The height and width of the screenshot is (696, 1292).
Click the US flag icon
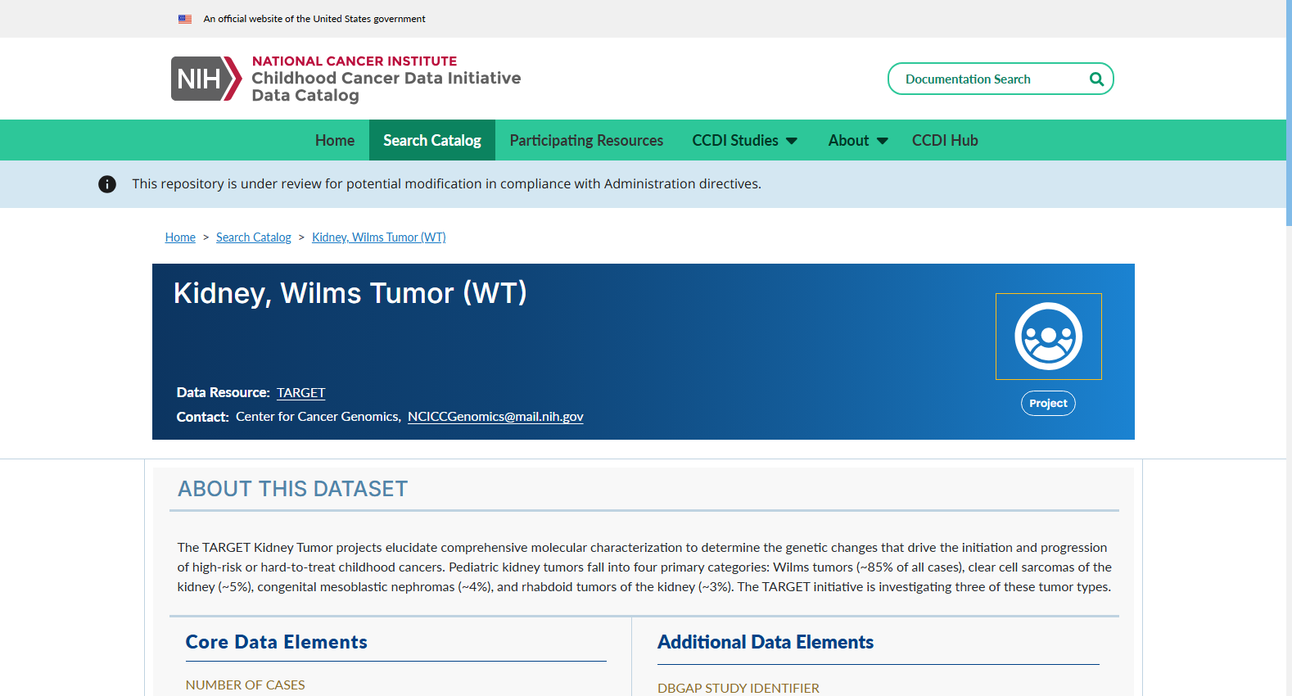coord(185,19)
